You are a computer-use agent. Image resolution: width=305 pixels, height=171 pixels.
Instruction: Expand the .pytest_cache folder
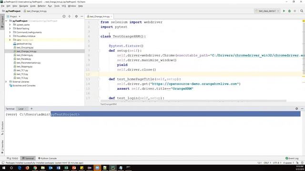tap(10, 25)
